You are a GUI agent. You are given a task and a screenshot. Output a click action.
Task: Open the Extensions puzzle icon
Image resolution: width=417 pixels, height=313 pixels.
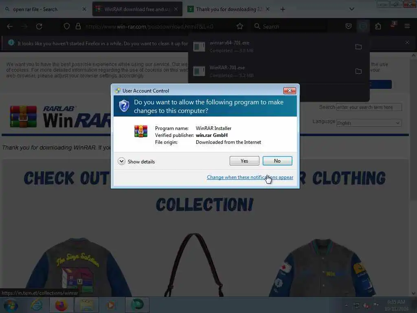[378, 26]
